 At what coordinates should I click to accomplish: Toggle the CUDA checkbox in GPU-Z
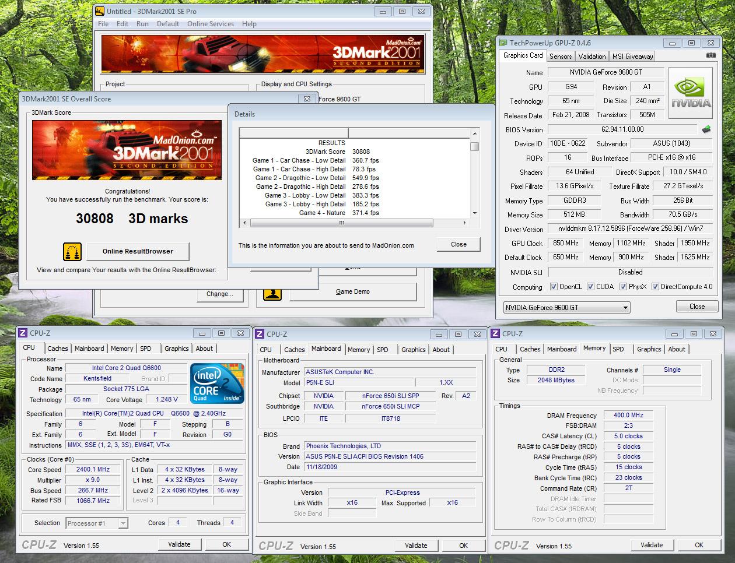[x=590, y=287]
